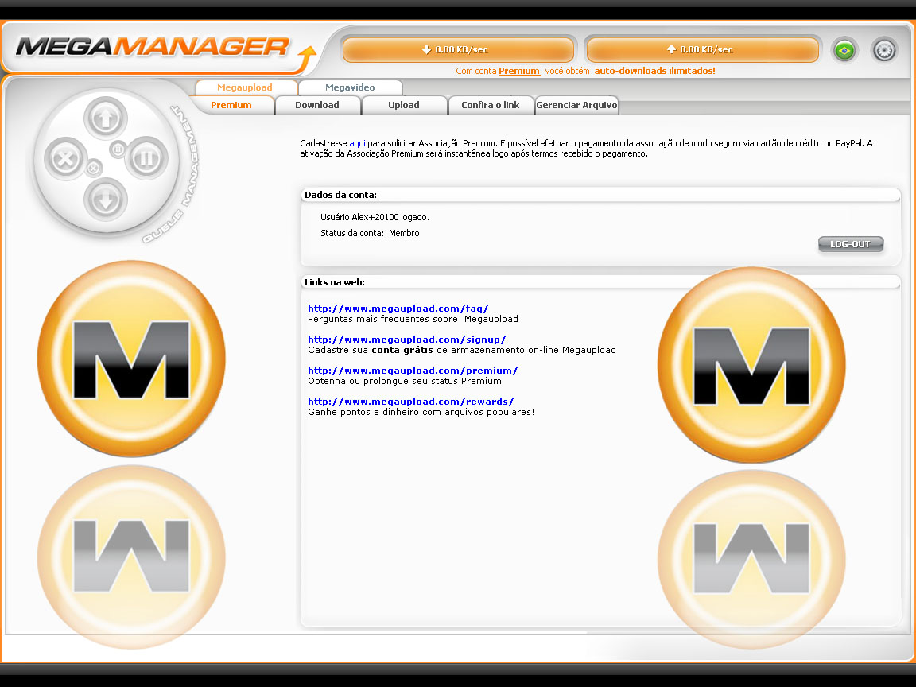
Task: Open the Upload tab
Action: tap(404, 104)
